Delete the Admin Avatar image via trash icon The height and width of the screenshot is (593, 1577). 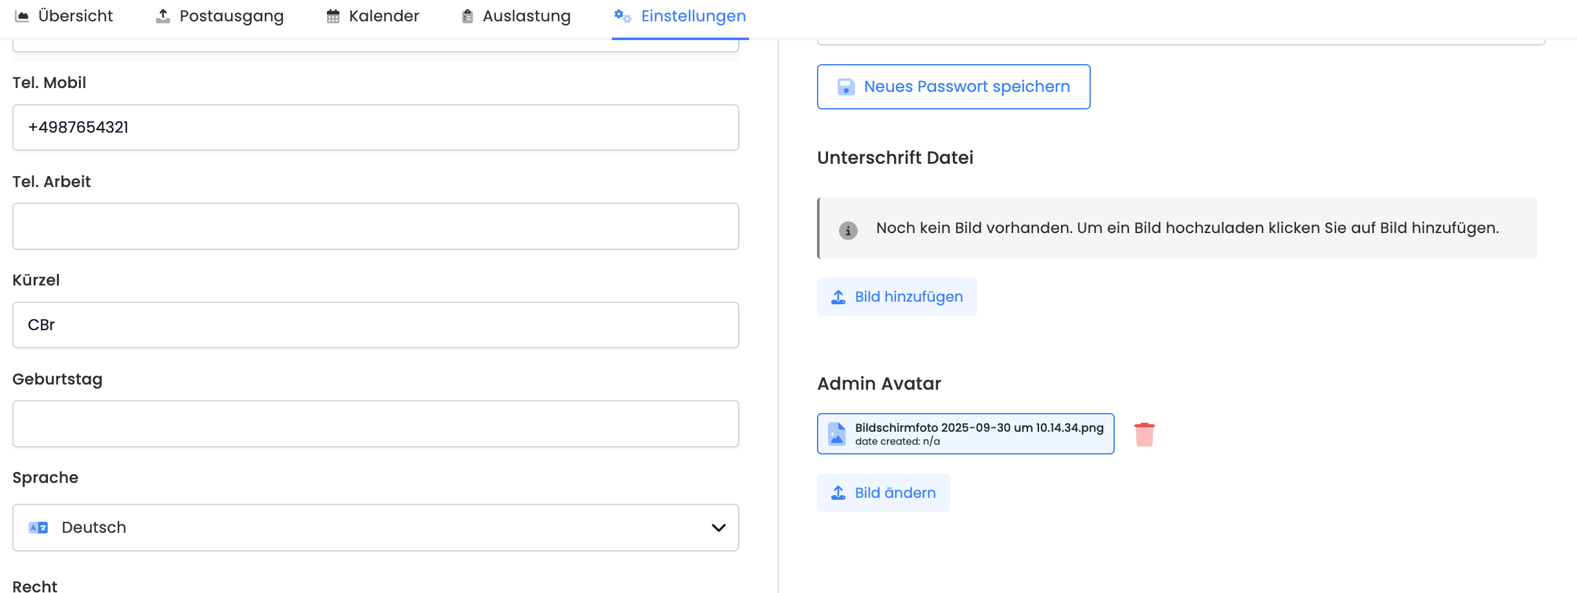pyautogui.click(x=1144, y=434)
